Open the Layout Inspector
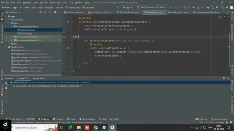Viewport: 234px width, 131px height. 219,119
